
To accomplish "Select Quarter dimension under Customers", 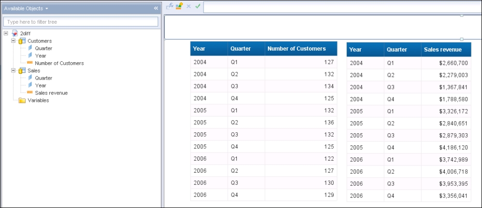I will point(44,48).
